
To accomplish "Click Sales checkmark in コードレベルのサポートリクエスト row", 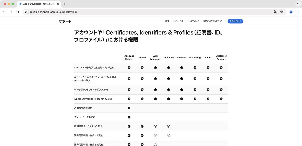I will click(208, 79).
